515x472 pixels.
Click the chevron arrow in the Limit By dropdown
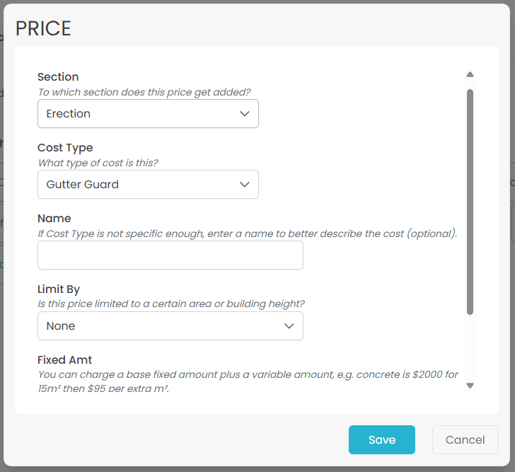tap(289, 326)
